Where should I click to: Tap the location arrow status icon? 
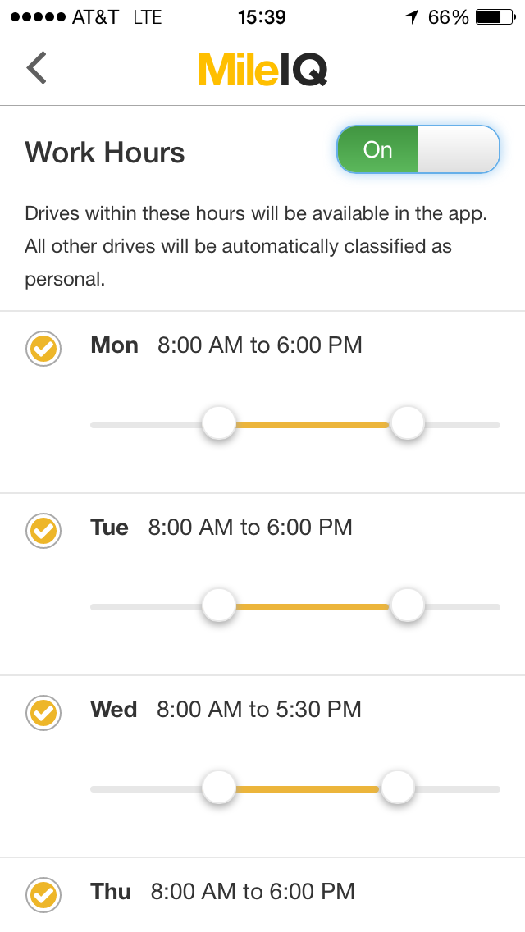pos(411,17)
